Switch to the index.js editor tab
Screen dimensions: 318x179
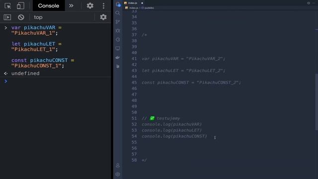tap(133, 3)
